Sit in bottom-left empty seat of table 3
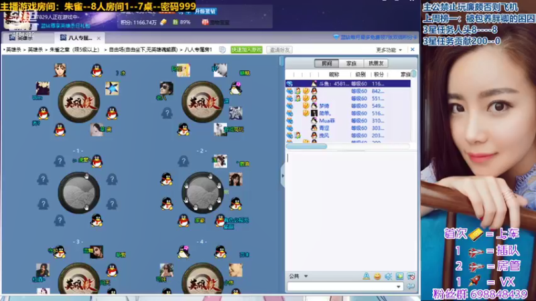The image size is (536, 301). 60,221
